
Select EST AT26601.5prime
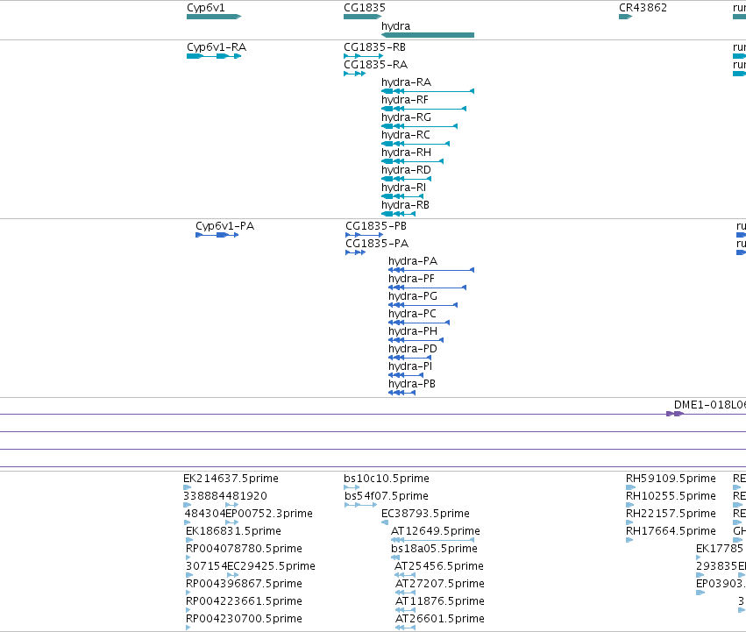pyautogui.click(x=405, y=628)
